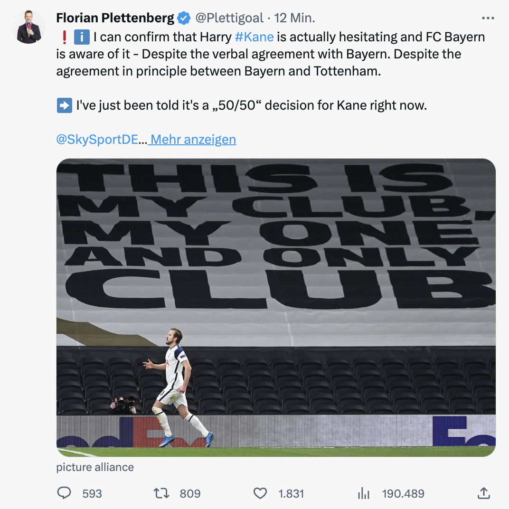The width and height of the screenshot is (509, 509).
Task: Click the reply speech bubble icon
Action: point(64,493)
